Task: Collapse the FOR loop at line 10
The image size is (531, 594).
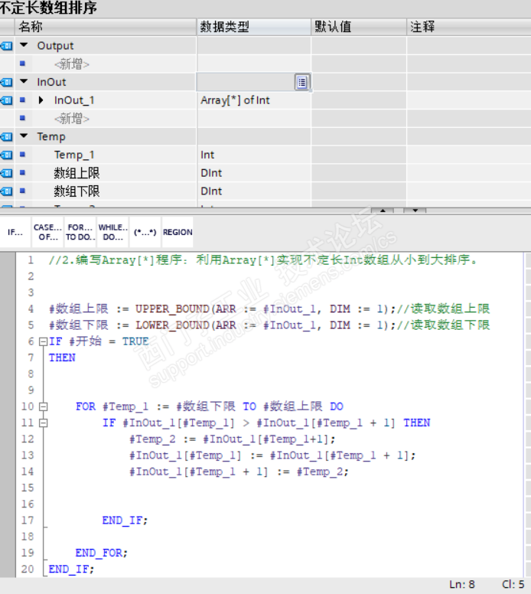Action: [43, 407]
